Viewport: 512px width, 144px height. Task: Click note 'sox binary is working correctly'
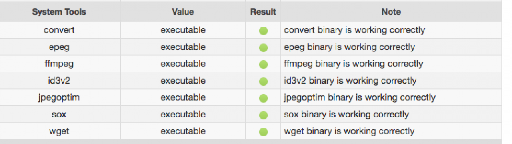[x=346, y=115]
